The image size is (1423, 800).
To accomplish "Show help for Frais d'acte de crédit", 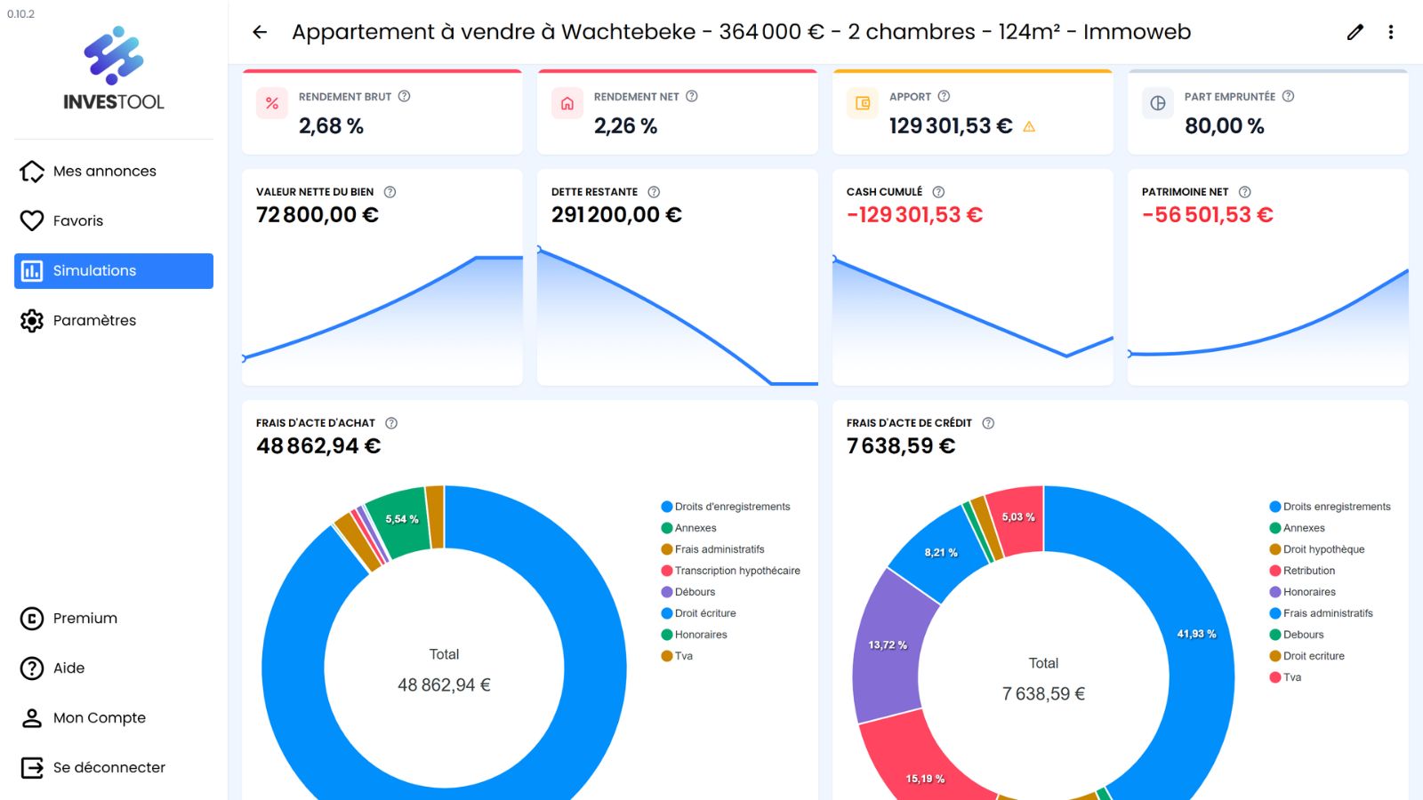I will click(988, 423).
